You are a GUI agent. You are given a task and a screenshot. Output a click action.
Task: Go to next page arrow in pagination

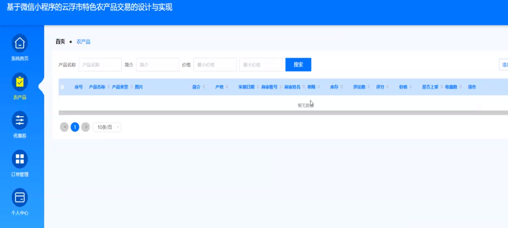[85, 127]
